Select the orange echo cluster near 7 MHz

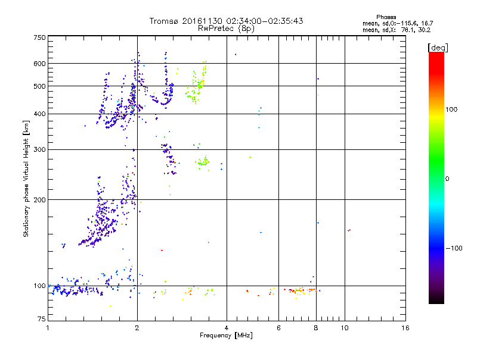coord(301,290)
